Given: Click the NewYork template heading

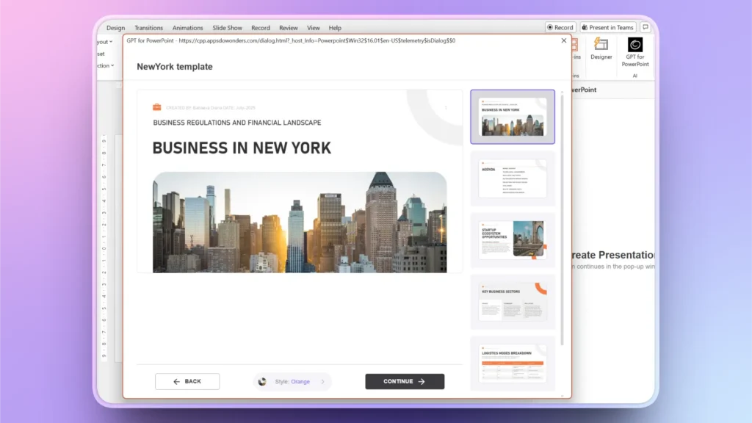Looking at the screenshot, I should (175, 67).
